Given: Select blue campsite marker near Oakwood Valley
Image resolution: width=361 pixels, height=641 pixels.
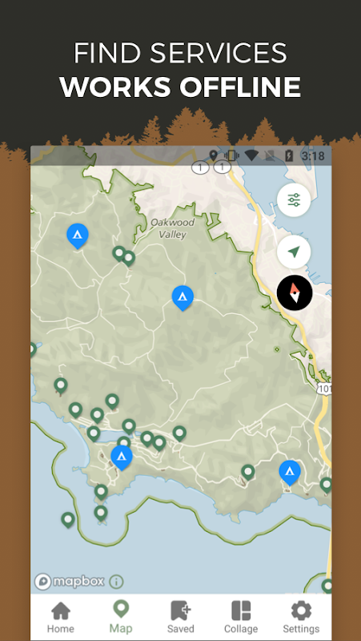Looking at the screenshot, I should (x=183, y=298).
